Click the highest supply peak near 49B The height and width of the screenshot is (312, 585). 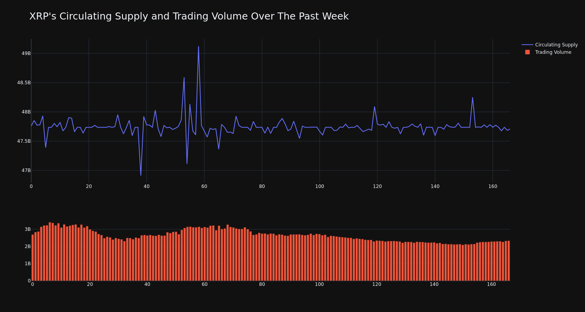click(x=199, y=47)
